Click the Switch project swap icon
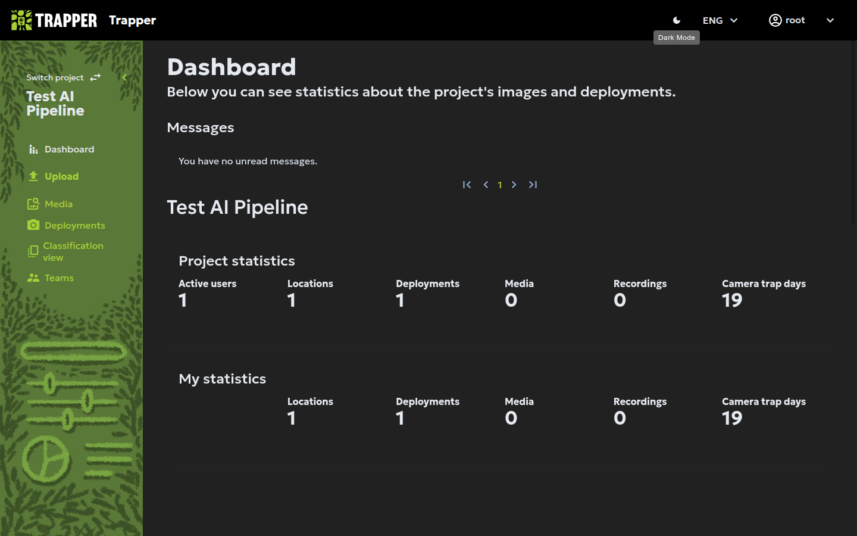Viewport: 857px width, 536px height. [x=95, y=77]
